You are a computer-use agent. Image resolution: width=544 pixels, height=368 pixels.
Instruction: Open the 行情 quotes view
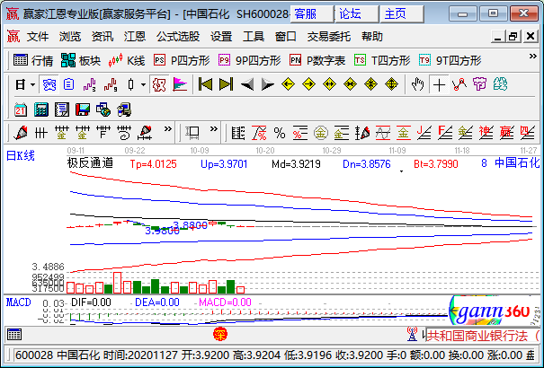33,60
